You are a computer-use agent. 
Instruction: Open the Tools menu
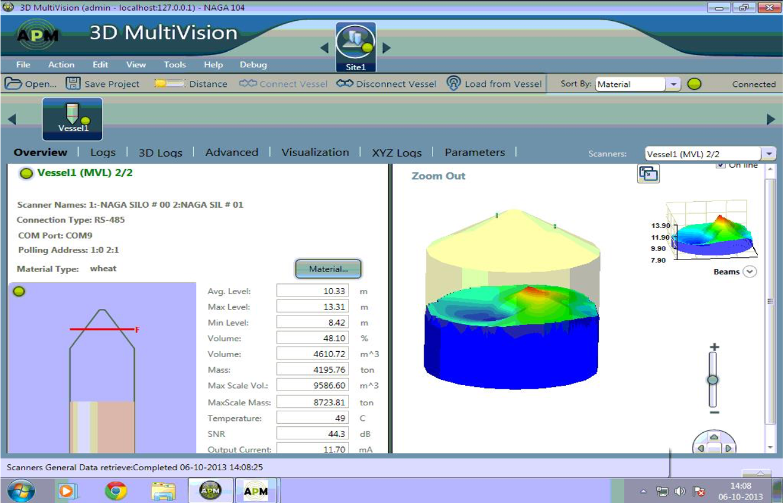(x=175, y=64)
